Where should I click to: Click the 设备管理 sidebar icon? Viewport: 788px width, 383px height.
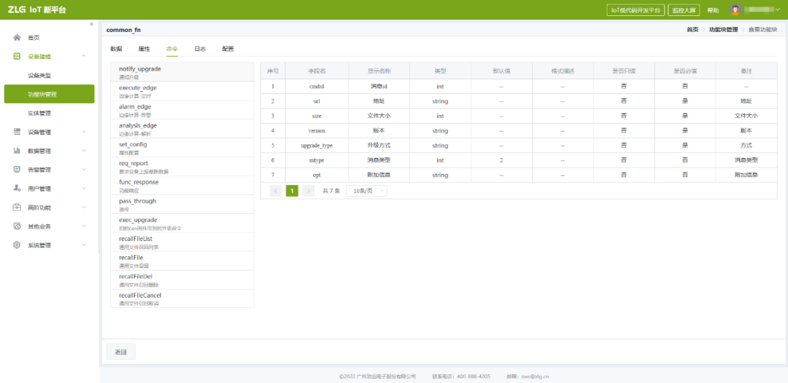click(x=17, y=132)
